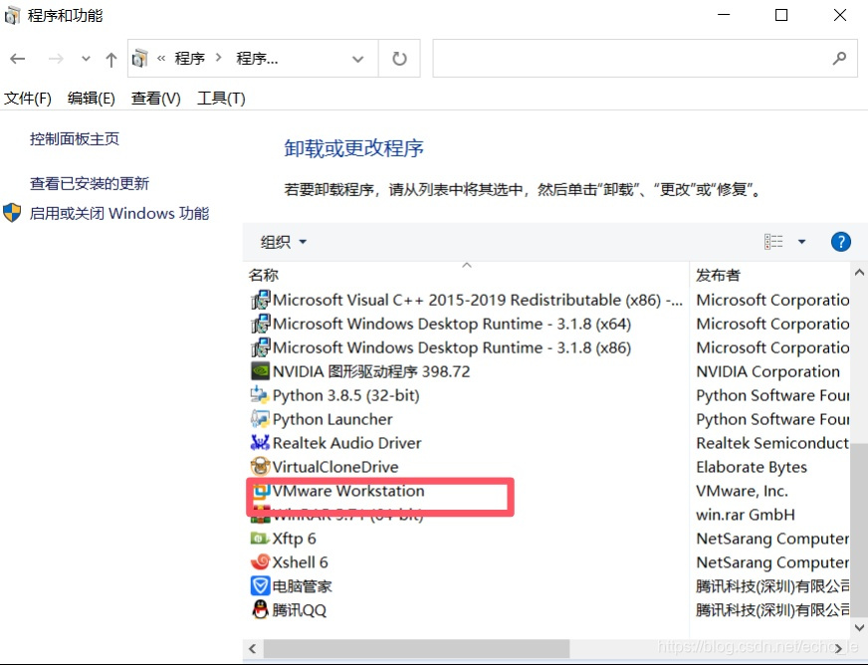Click the horizontal scrollbar left arrow

point(253,648)
